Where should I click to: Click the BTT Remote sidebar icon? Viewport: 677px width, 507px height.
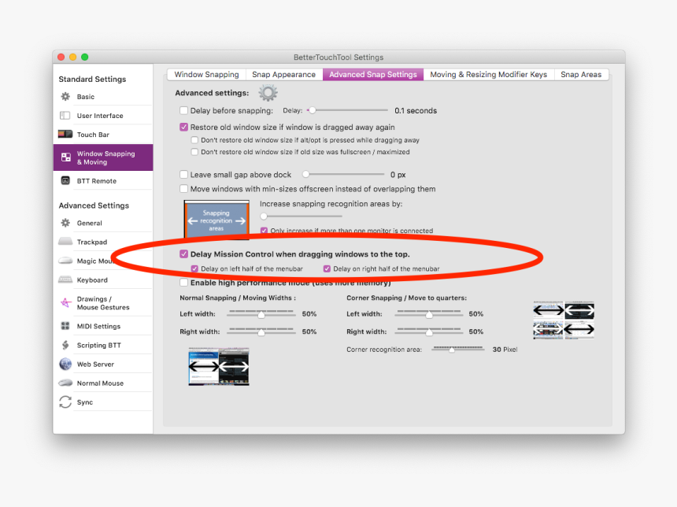[x=65, y=180]
